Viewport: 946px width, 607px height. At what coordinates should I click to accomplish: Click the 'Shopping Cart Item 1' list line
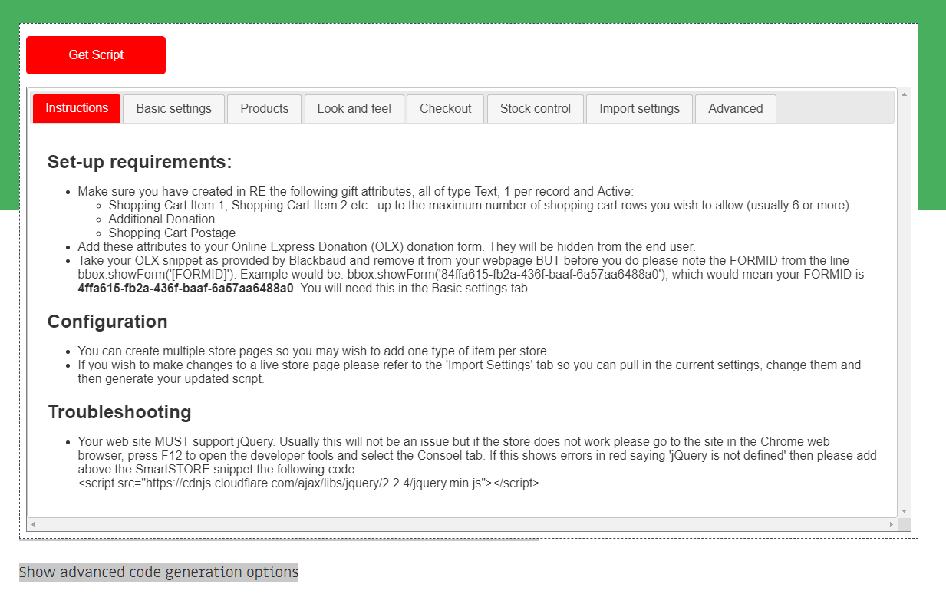pos(479,206)
